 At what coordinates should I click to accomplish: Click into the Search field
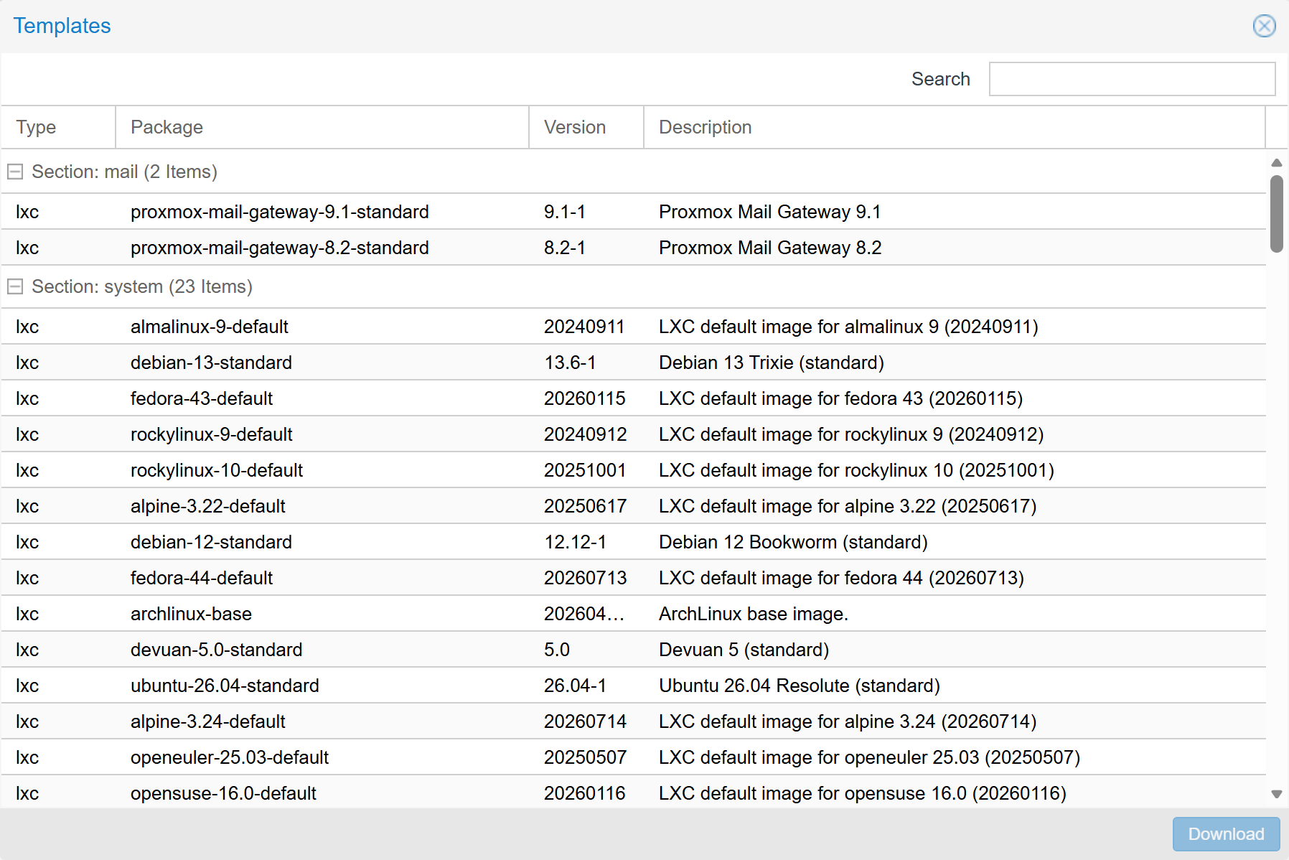point(1132,79)
